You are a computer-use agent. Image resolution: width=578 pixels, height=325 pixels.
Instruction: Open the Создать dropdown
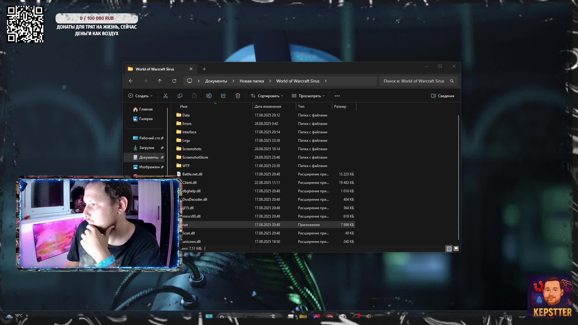[141, 96]
